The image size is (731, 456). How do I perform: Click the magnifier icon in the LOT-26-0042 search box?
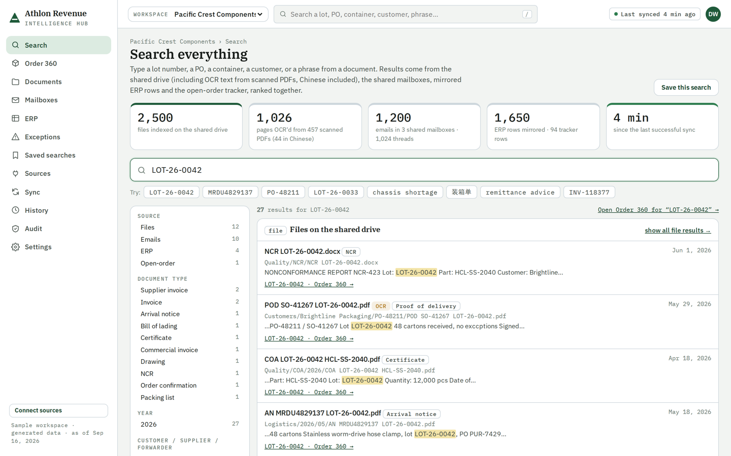142,170
